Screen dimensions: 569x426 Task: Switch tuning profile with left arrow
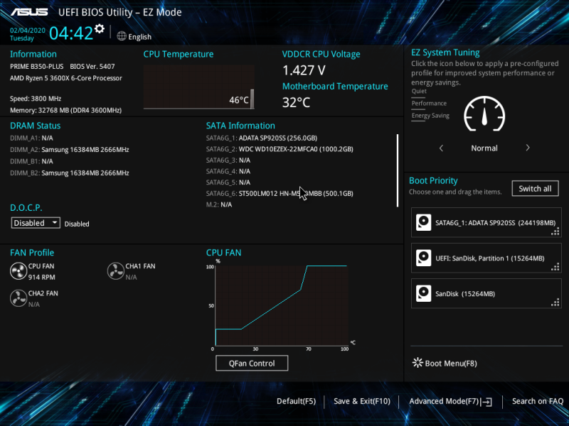441,148
